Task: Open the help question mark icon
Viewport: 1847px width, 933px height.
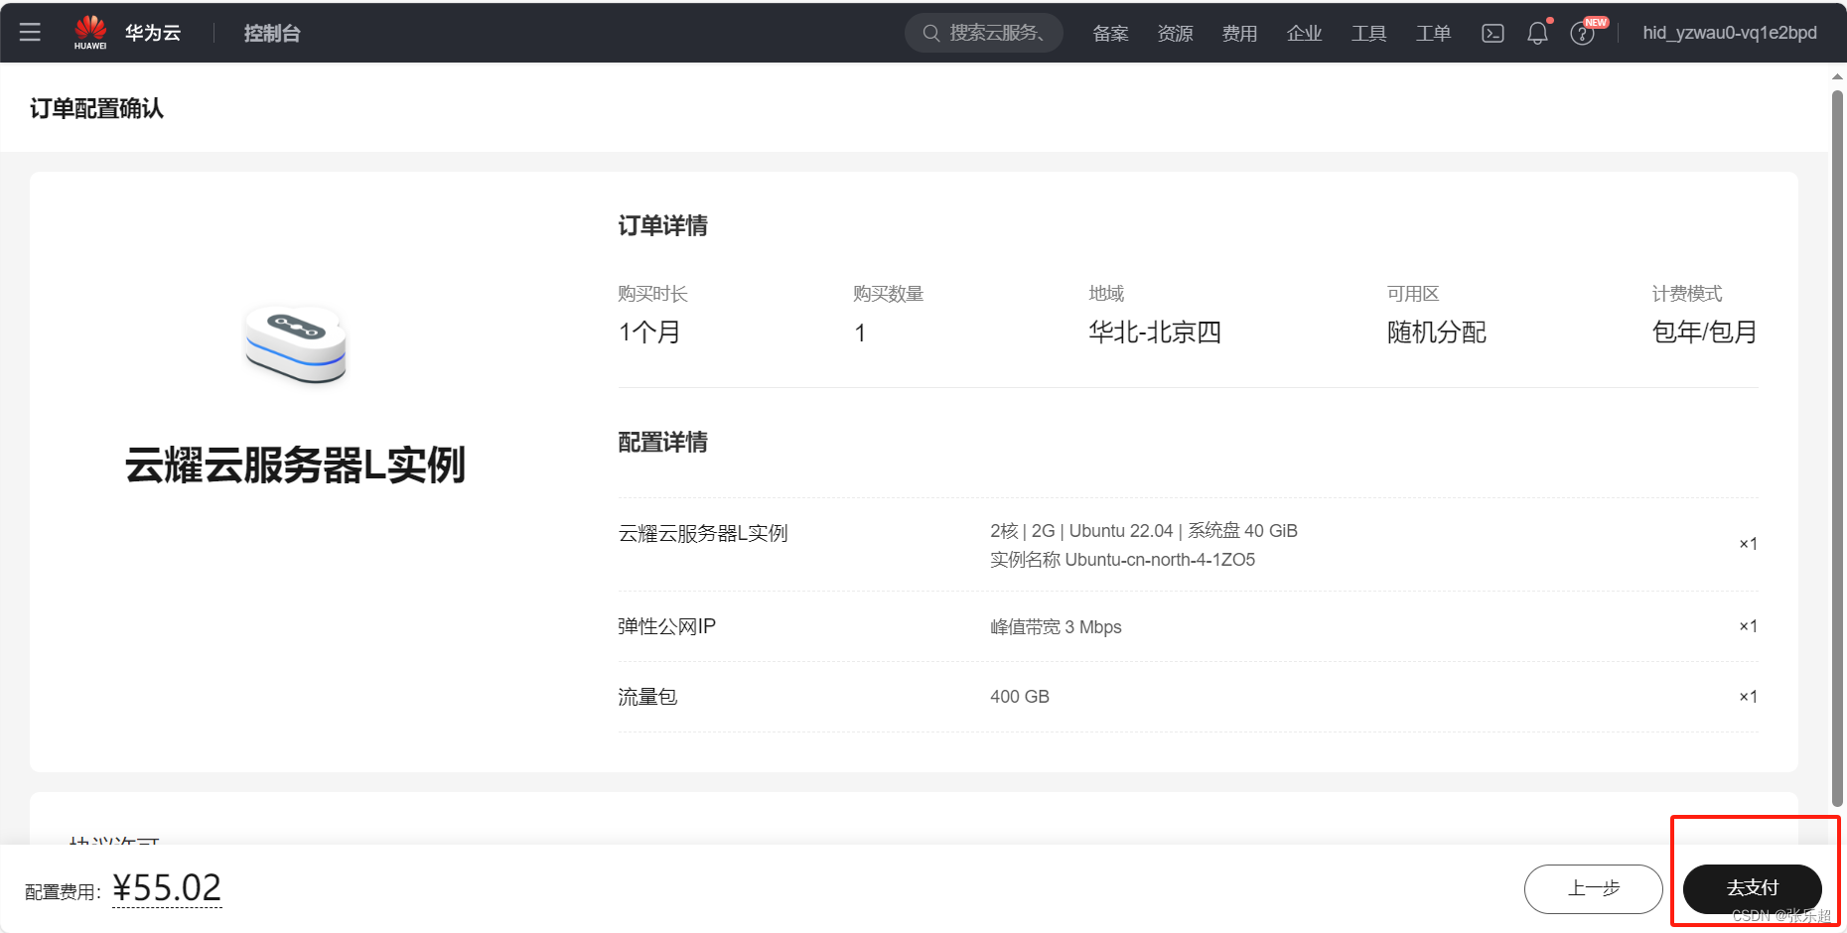Action: [1582, 34]
